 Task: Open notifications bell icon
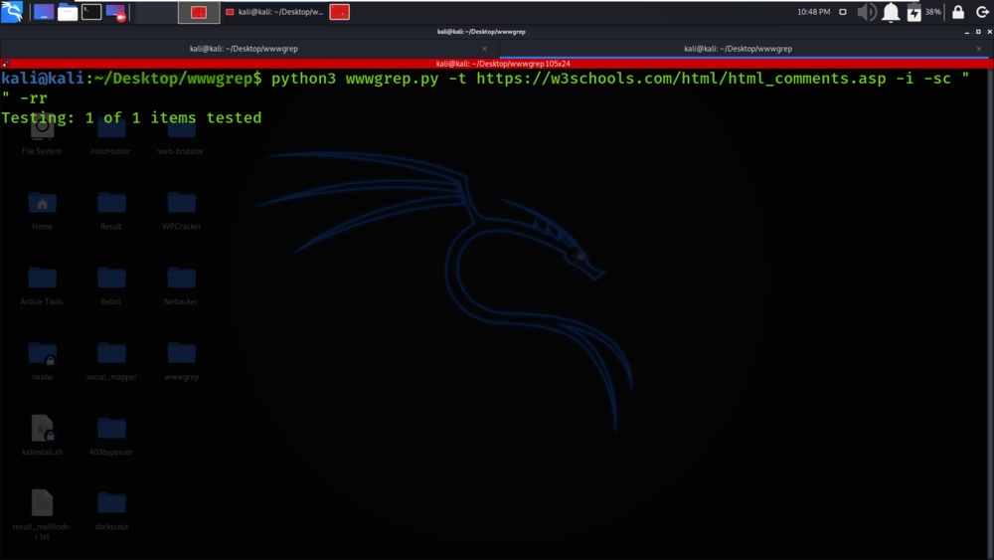point(891,12)
